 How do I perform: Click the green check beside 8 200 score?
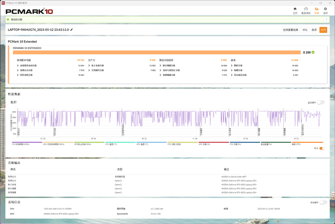click(x=313, y=52)
